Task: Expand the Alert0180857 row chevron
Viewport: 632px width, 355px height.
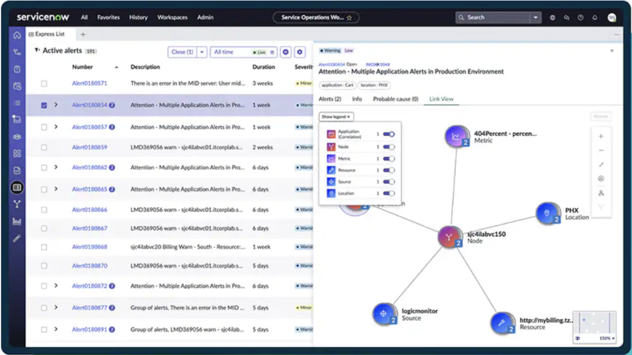Action: tap(56, 127)
